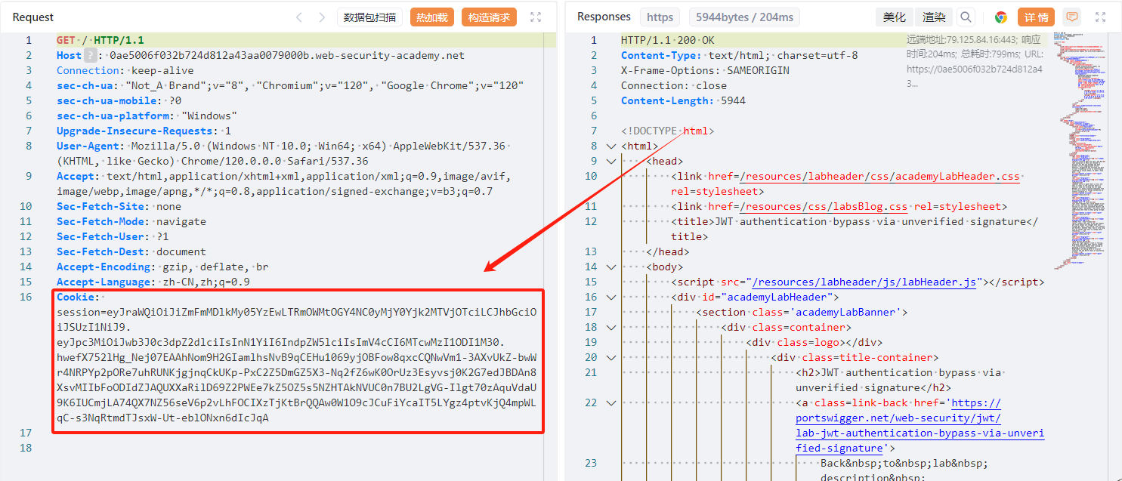Click the 渲染 render button

(934, 17)
